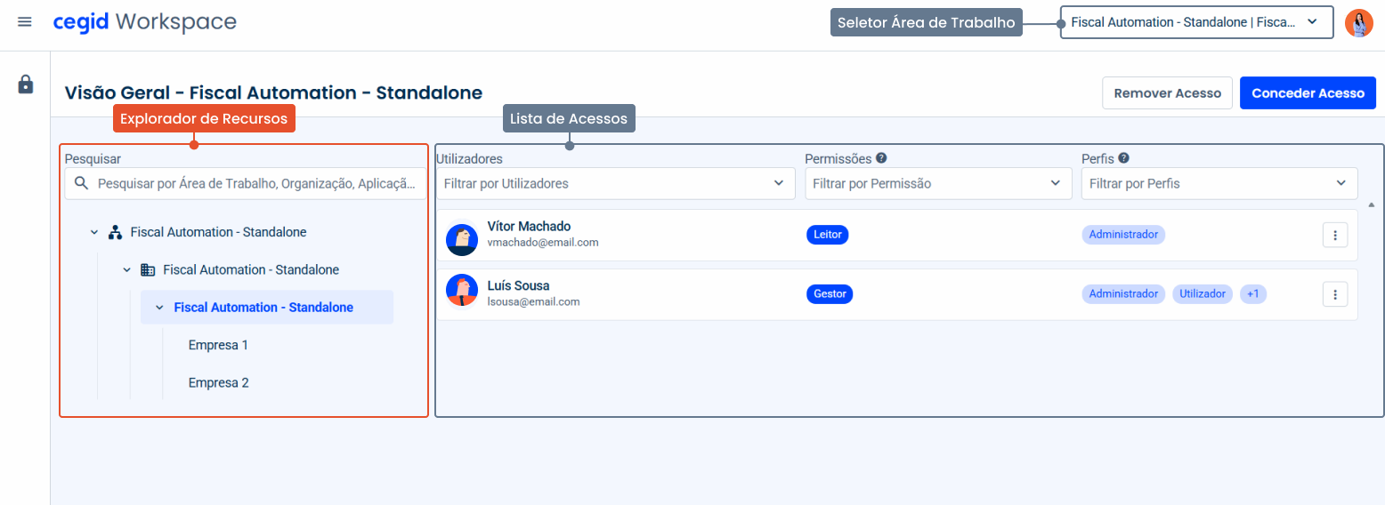Viewport: 1385px width, 505px height.
Task: Click the Conceder Acesso button
Action: coord(1307,93)
